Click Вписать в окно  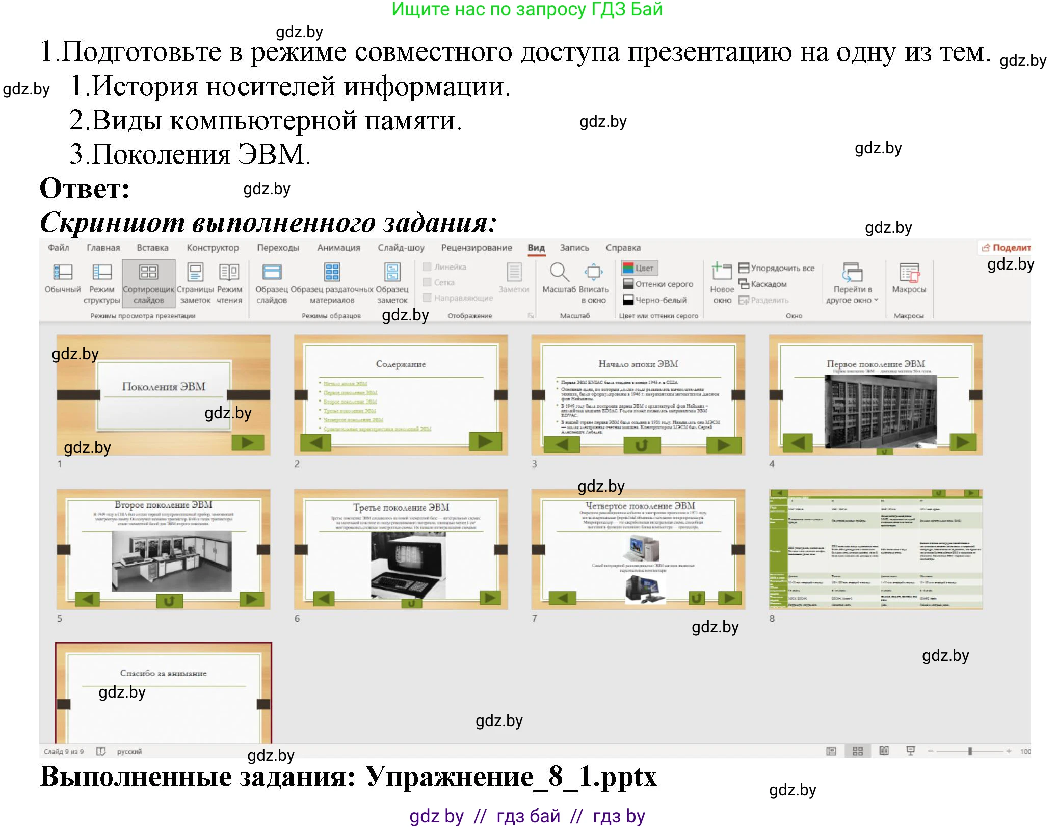tap(594, 282)
